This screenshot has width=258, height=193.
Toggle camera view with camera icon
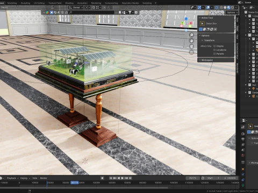pos(191,47)
